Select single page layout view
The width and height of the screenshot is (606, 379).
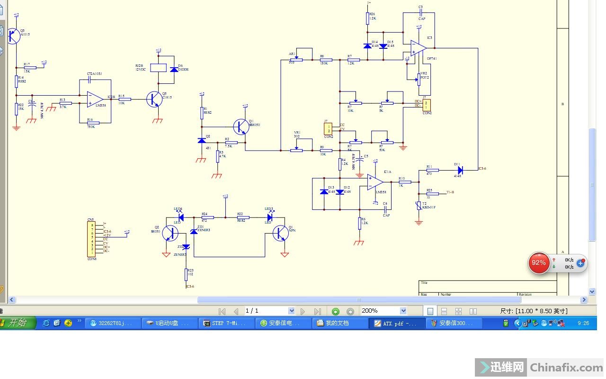(x=430, y=311)
